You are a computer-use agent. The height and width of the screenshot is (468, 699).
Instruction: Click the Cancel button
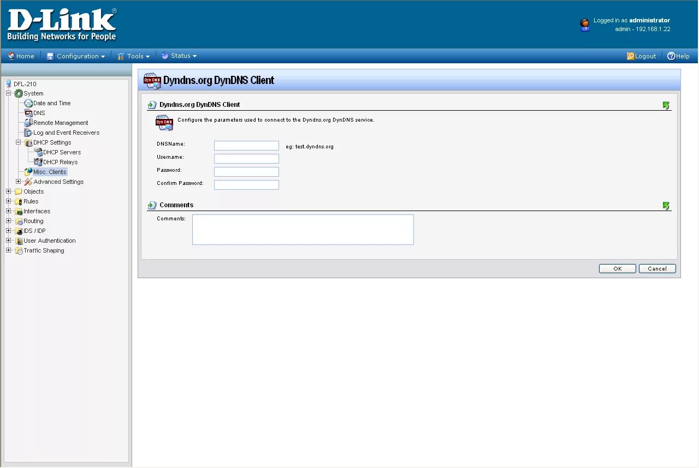(657, 268)
